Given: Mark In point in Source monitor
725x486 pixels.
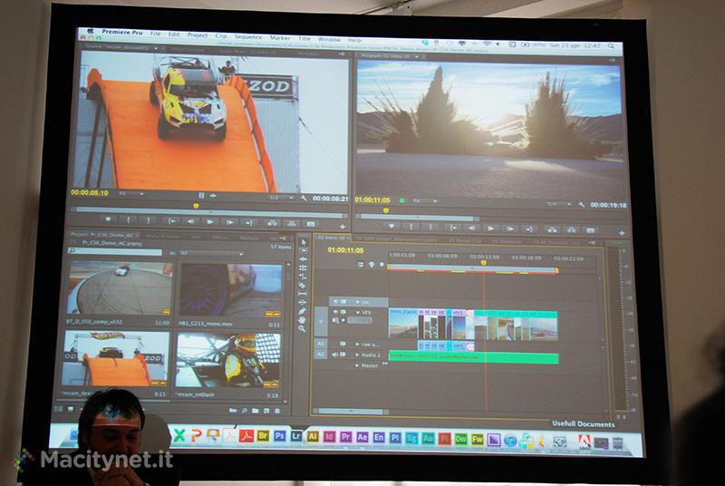Looking at the screenshot, I should click(x=128, y=220).
